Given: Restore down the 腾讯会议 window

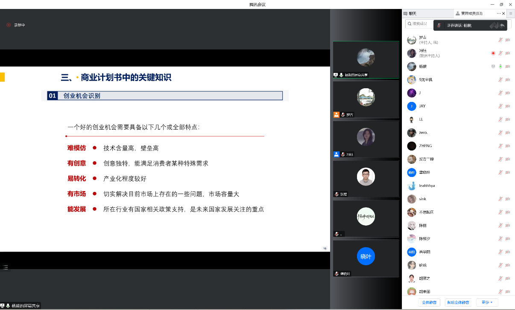Looking at the screenshot, I should (x=501, y=4).
